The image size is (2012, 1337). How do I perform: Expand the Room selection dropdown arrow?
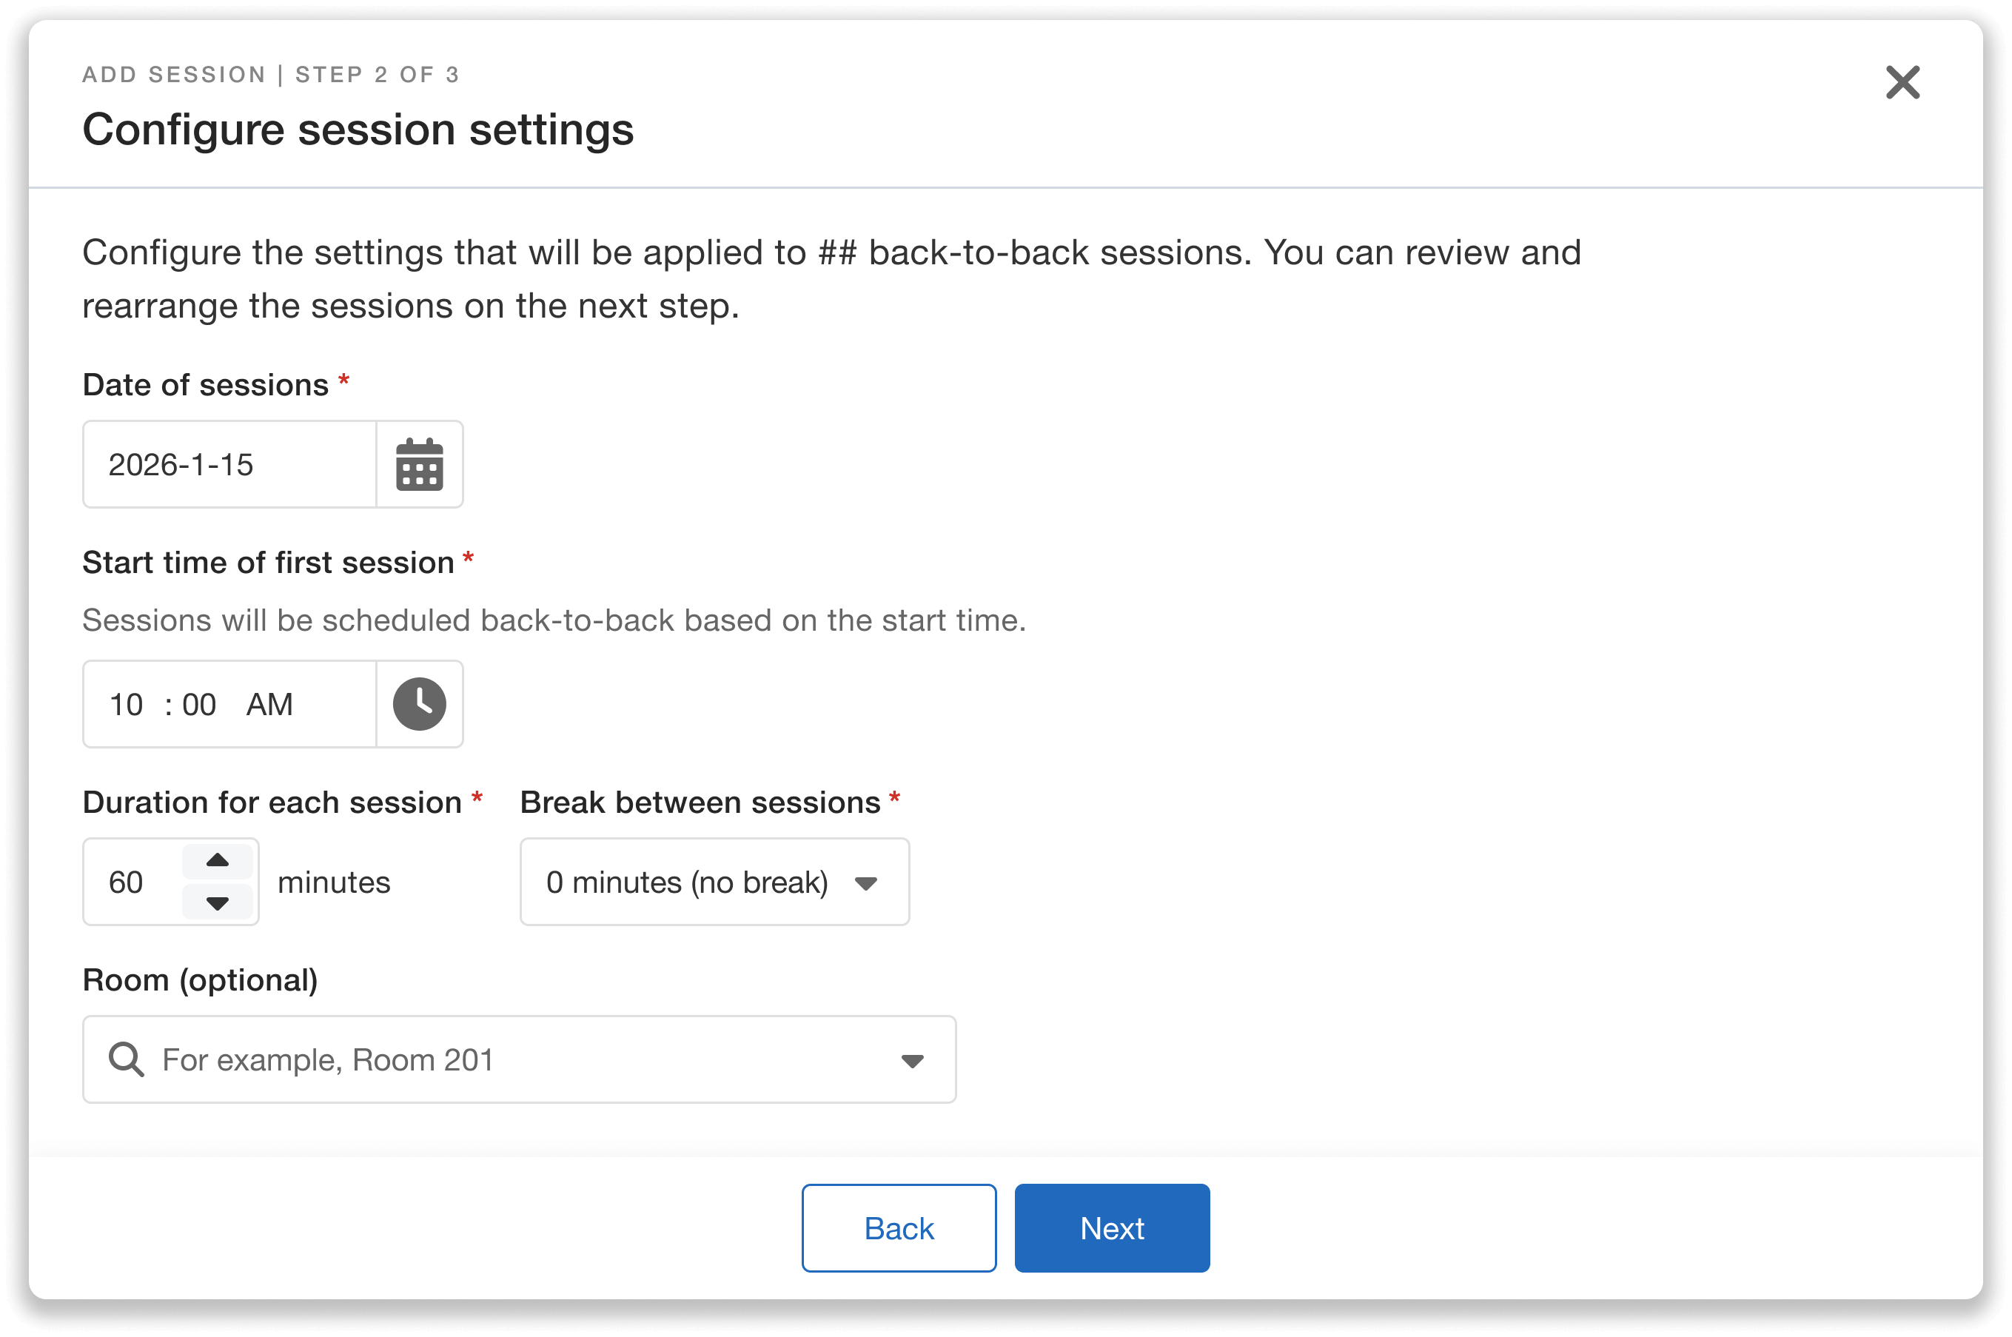pyautogui.click(x=912, y=1060)
